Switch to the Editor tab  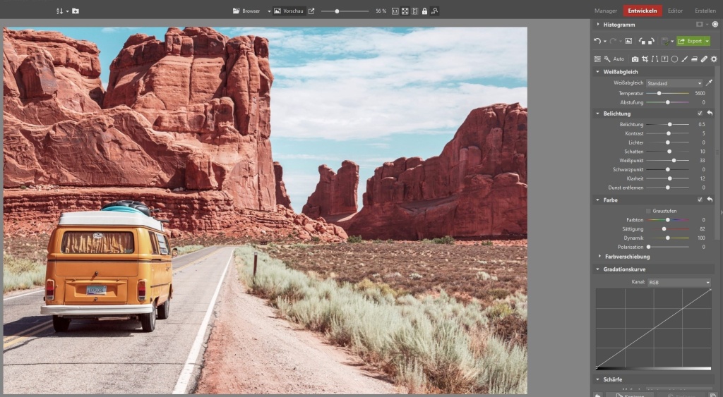pyautogui.click(x=675, y=11)
